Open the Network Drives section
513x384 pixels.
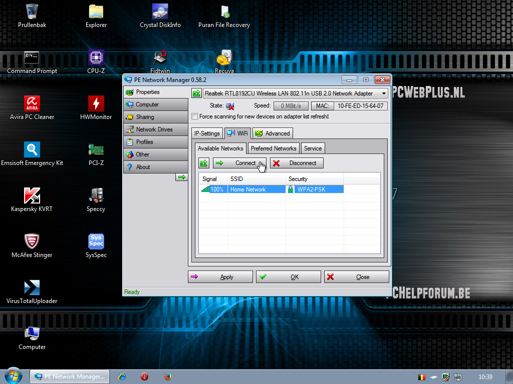tap(156, 129)
